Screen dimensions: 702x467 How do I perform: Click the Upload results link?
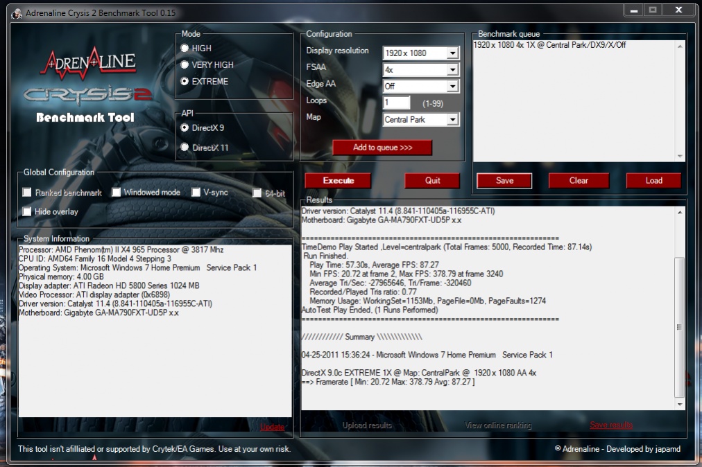367,425
